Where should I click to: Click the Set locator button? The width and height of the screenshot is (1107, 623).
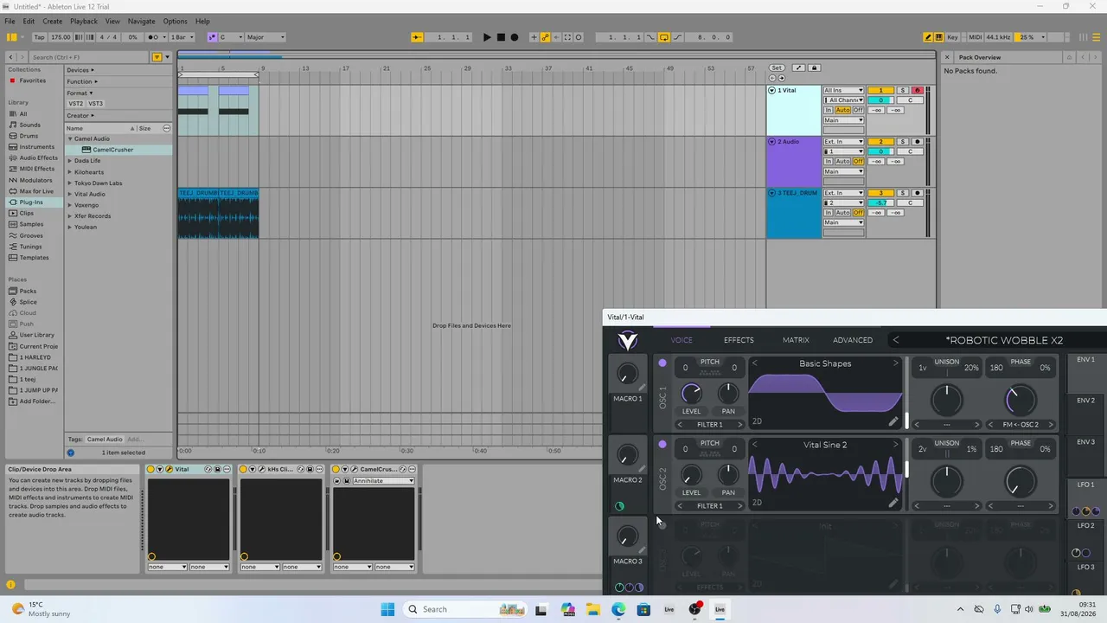coord(777,67)
